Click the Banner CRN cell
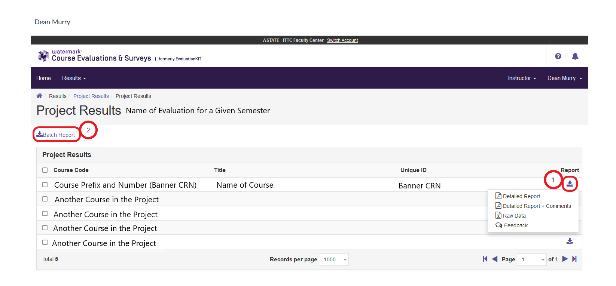 420,186
